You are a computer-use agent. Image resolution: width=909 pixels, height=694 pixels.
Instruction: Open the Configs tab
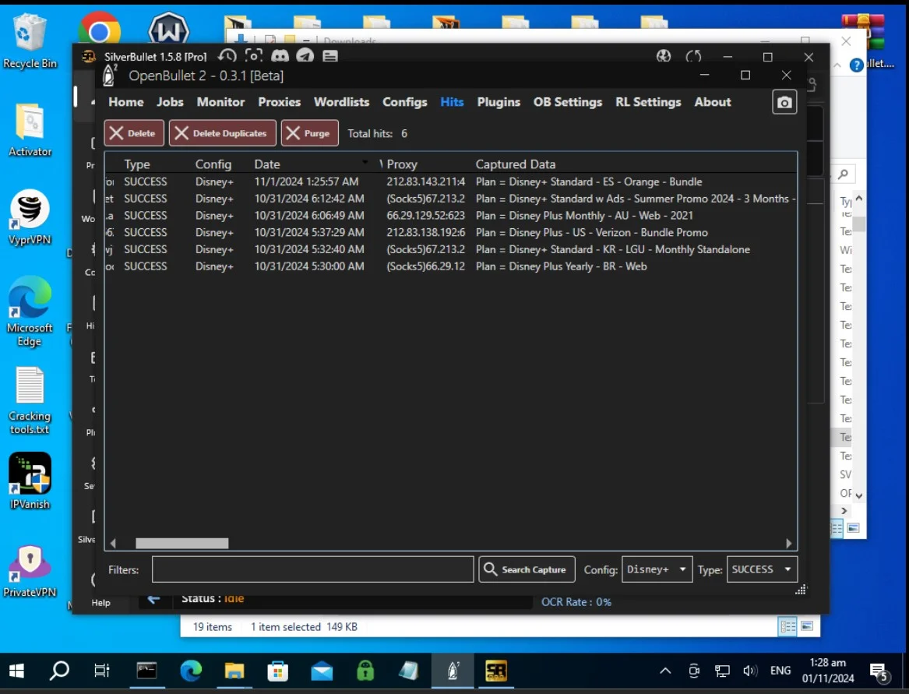tap(404, 102)
